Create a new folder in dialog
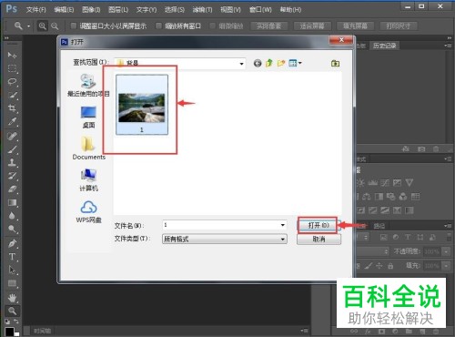This screenshot has width=455, height=337. 281,63
